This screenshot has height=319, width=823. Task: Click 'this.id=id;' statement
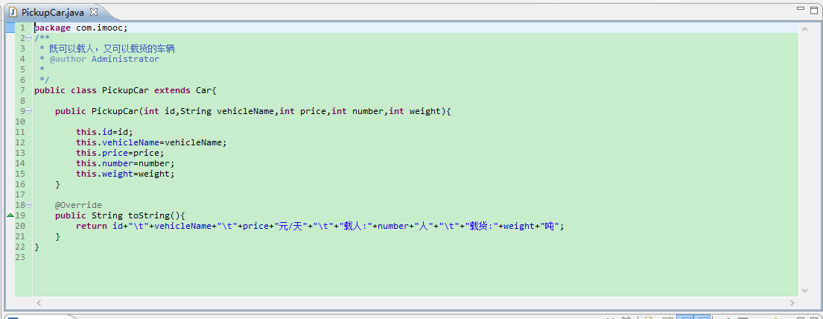click(x=104, y=133)
